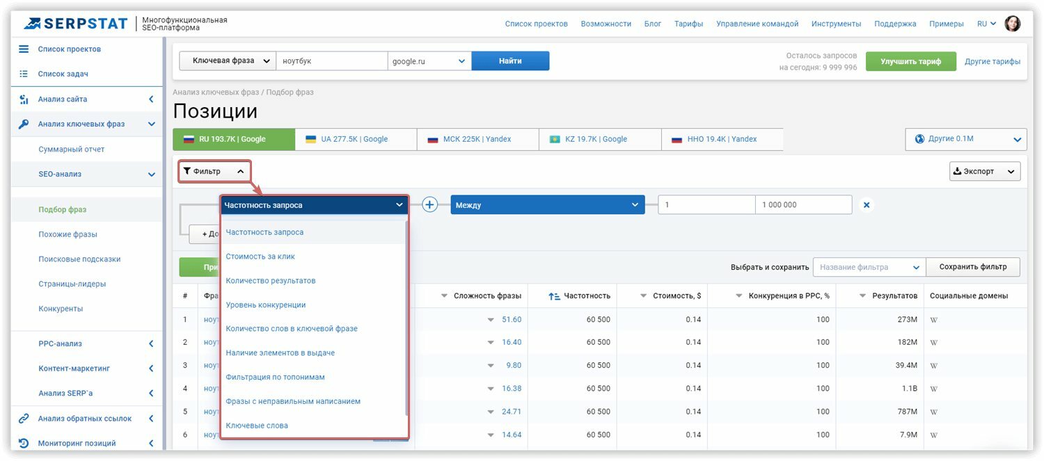
Task: Click the blue search button
Action: click(510, 61)
